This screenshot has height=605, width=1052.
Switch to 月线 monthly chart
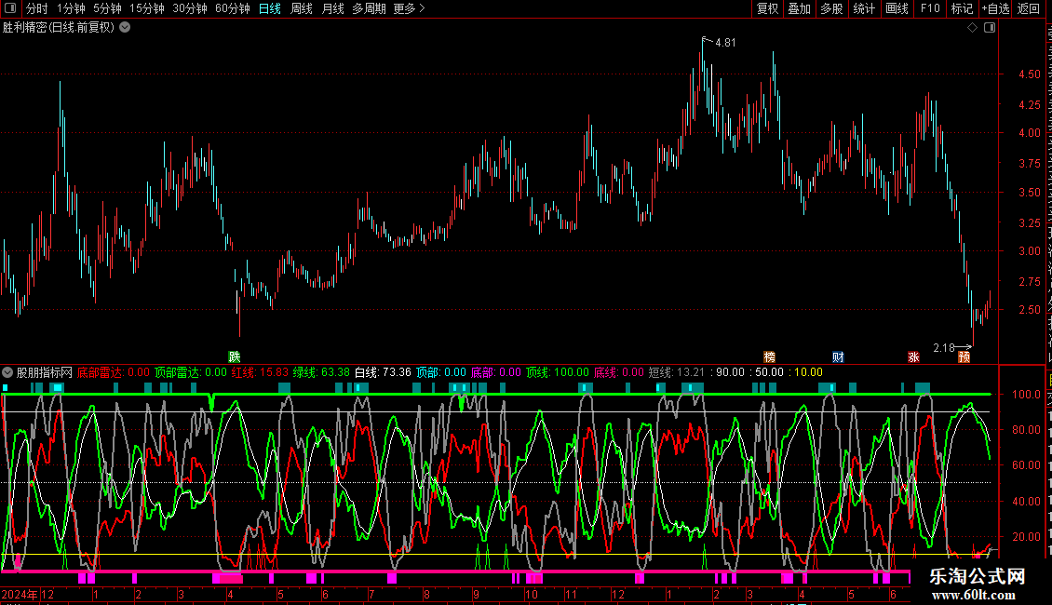click(332, 8)
